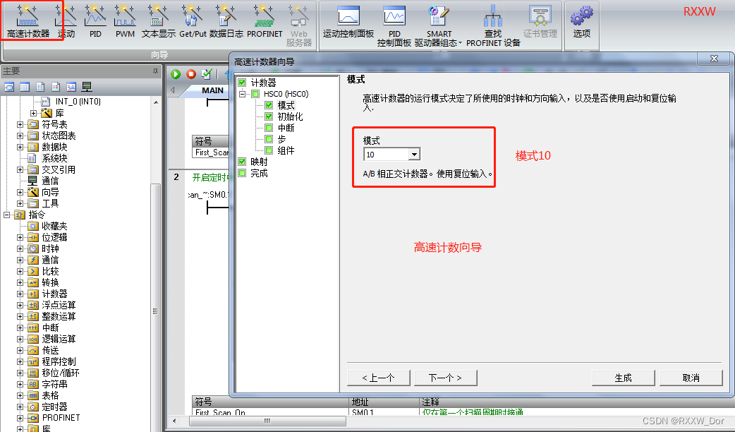The width and height of the screenshot is (735, 432).
Task: Toggle the 初始化 checkbox
Action: (269, 116)
